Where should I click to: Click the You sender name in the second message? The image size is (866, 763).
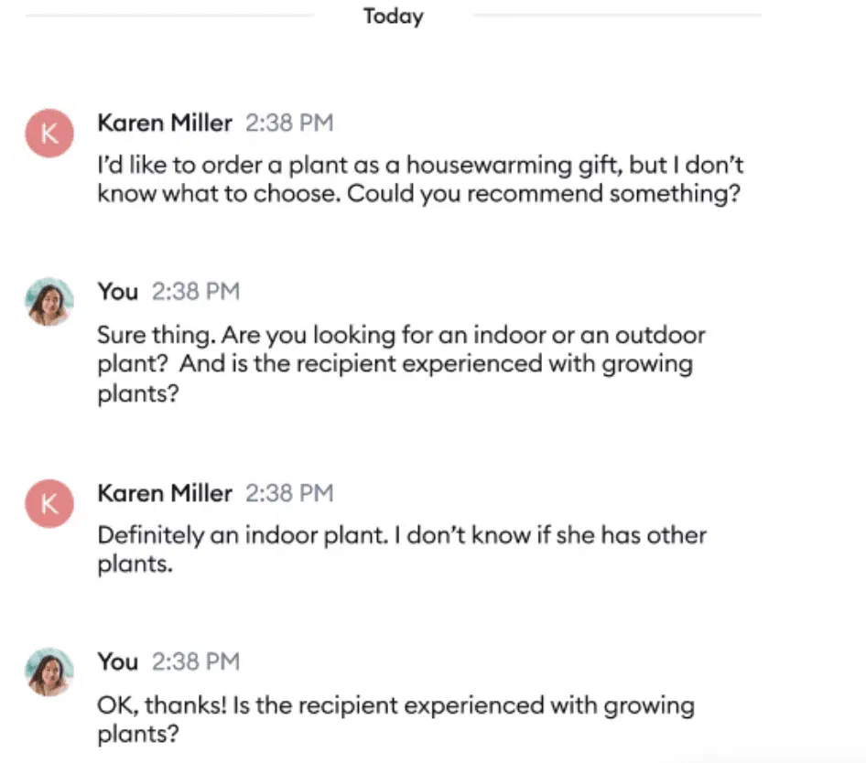[116, 291]
